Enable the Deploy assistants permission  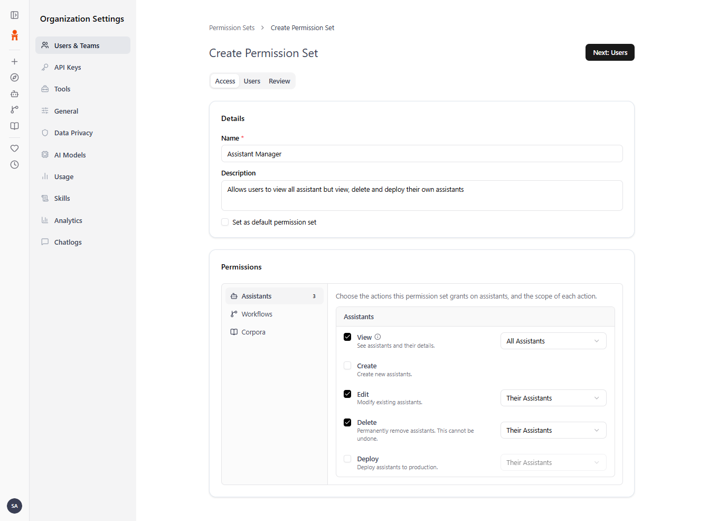pos(347,459)
